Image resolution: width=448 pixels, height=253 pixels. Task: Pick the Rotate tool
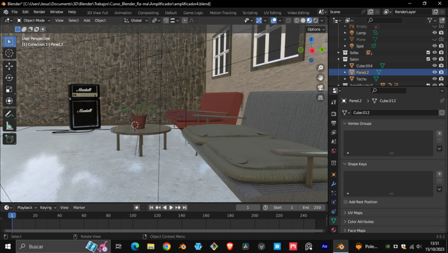(9, 78)
